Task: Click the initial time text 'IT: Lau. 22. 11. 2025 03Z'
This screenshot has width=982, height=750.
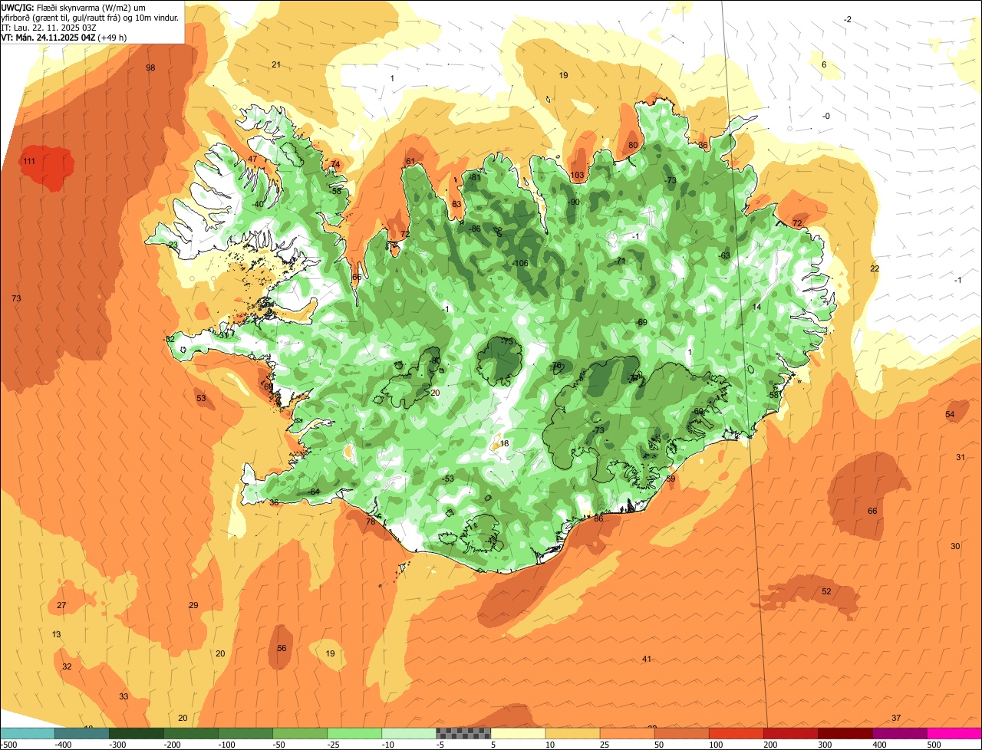Action: (49, 27)
